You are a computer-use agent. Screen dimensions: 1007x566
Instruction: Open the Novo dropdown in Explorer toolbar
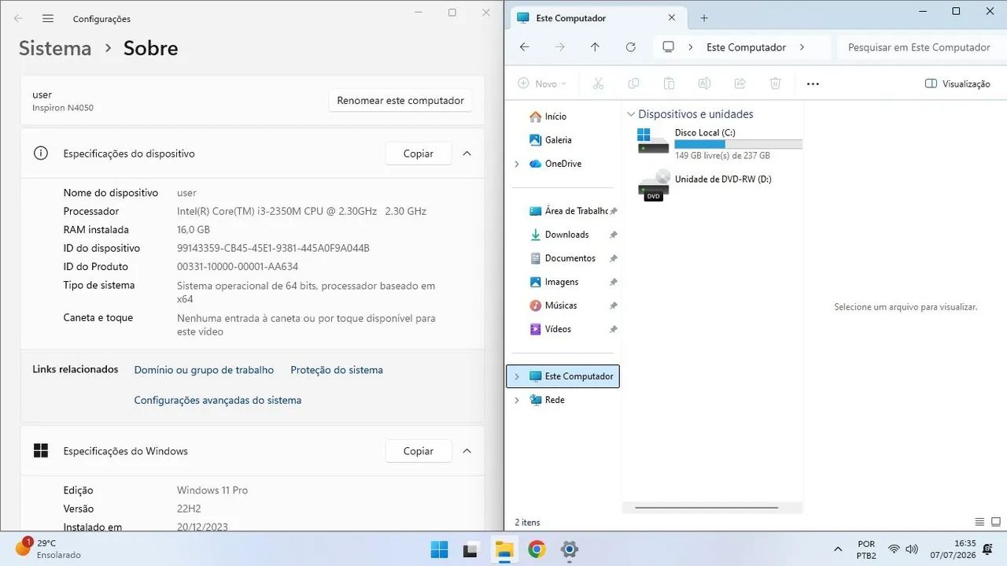click(x=543, y=83)
